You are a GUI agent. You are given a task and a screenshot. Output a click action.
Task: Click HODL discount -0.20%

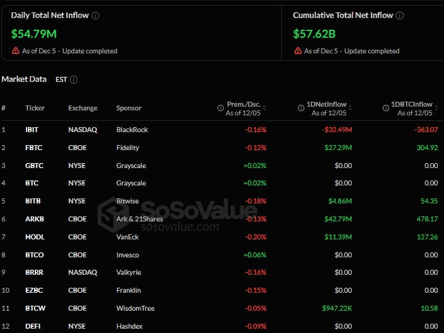tap(256, 237)
